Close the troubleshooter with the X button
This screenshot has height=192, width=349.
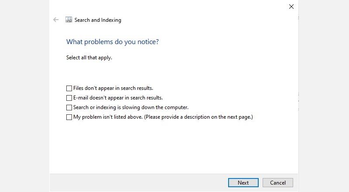coord(291,7)
